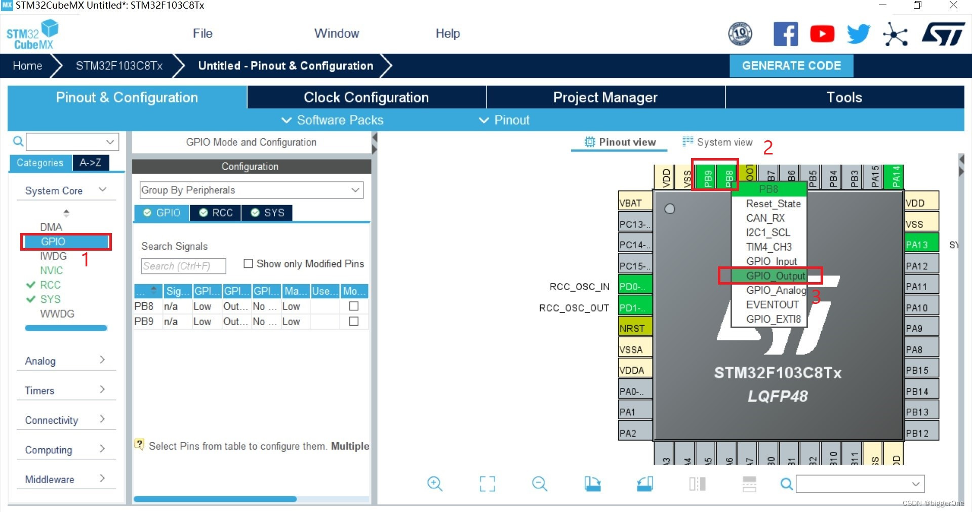This screenshot has width=972, height=512.
Task: Open ST Facebook page icon
Action: tap(786, 34)
